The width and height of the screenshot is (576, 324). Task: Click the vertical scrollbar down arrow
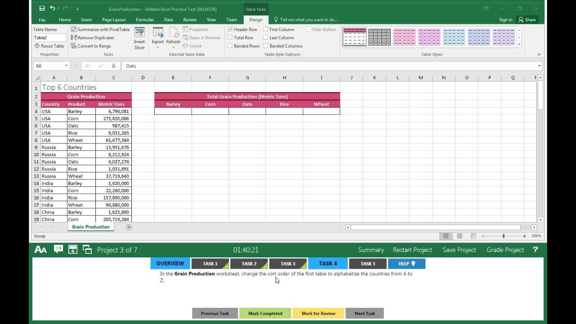click(x=540, y=220)
